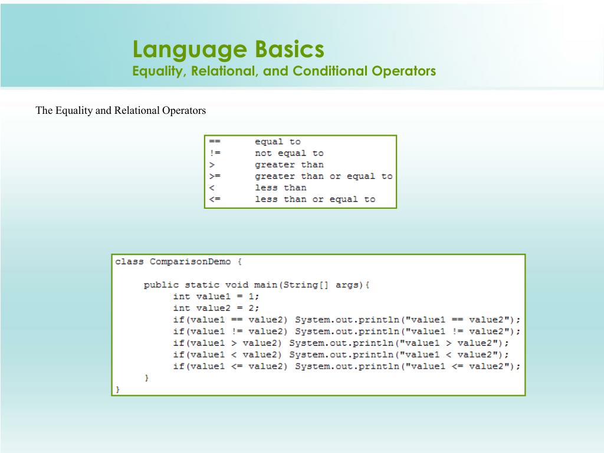Select the '== equal to' row
604x453 pixels.
point(255,142)
